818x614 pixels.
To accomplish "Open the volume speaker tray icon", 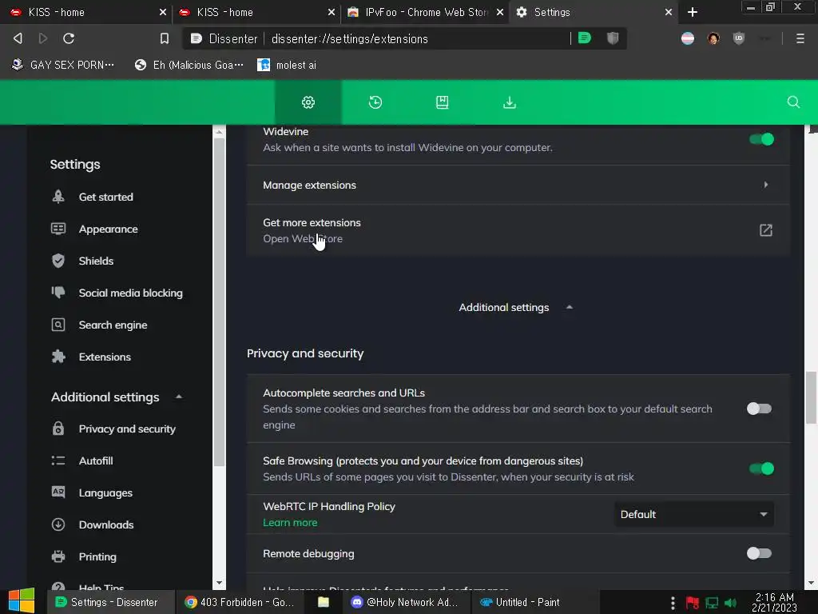I will pos(731,603).
